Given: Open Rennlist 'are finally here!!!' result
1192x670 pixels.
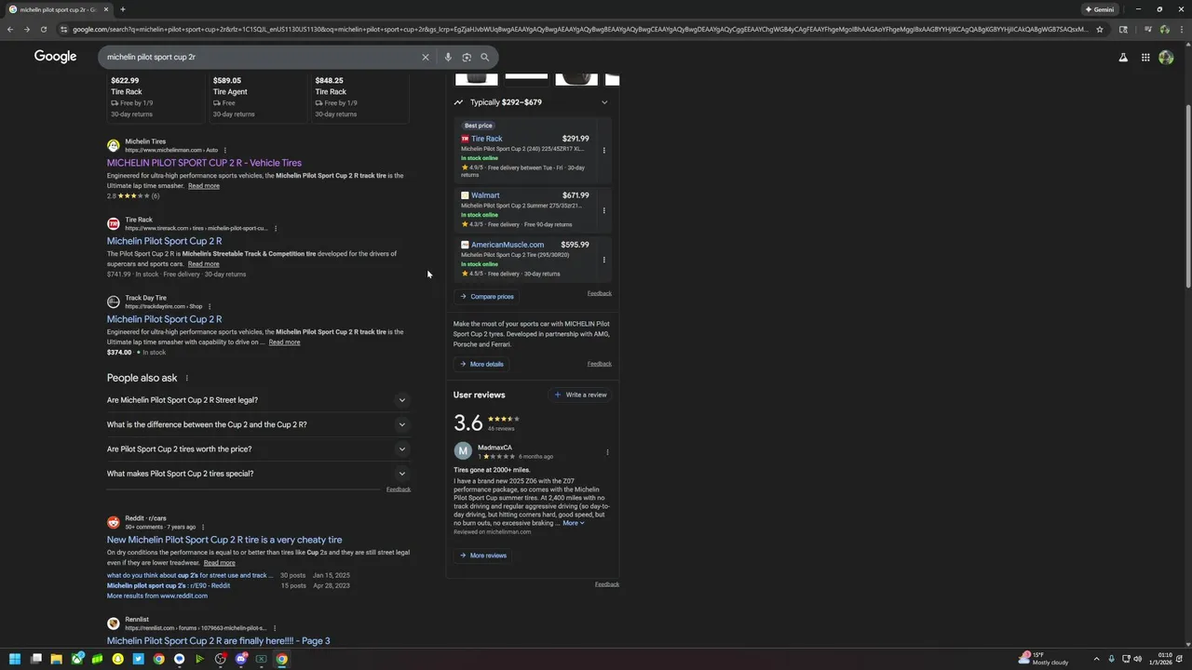Looking at the screenshot, I should tap(218, 640).
